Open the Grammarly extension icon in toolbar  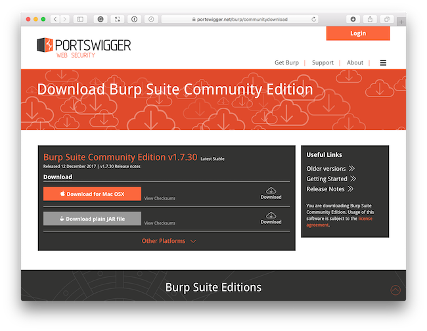101,19
